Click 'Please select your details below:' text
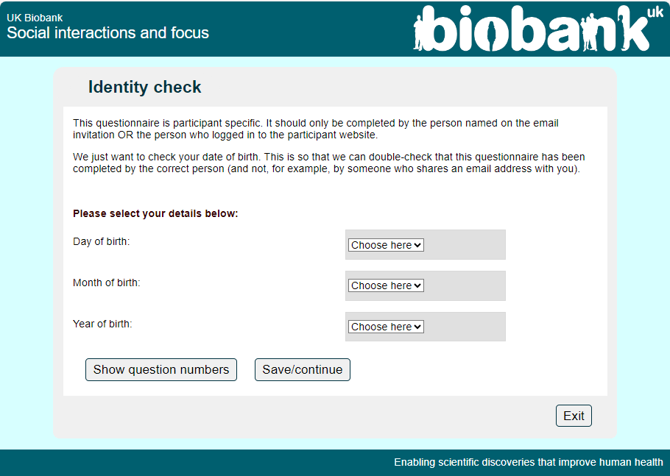670x476 pixels. pyautogui.click(x=155, y=214)
